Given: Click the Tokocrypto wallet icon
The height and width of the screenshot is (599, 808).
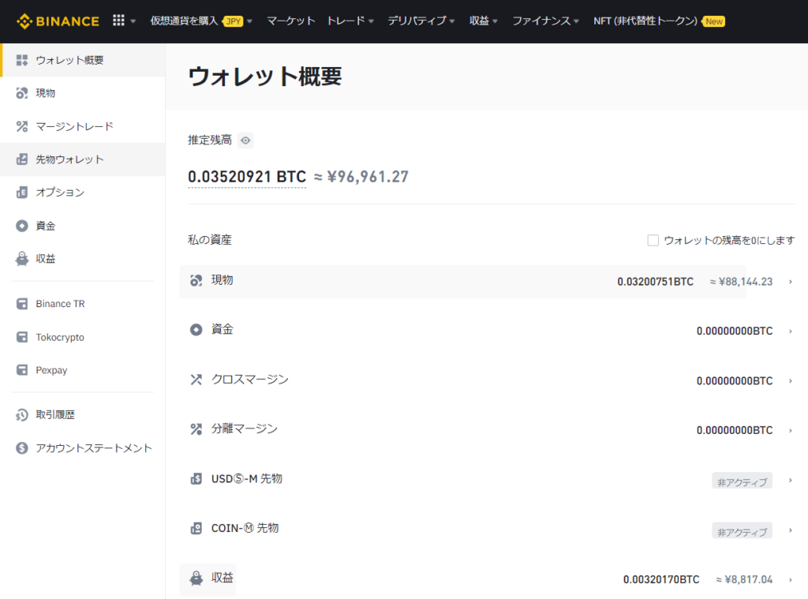Looking at the screenshot, I should point(22,338).
